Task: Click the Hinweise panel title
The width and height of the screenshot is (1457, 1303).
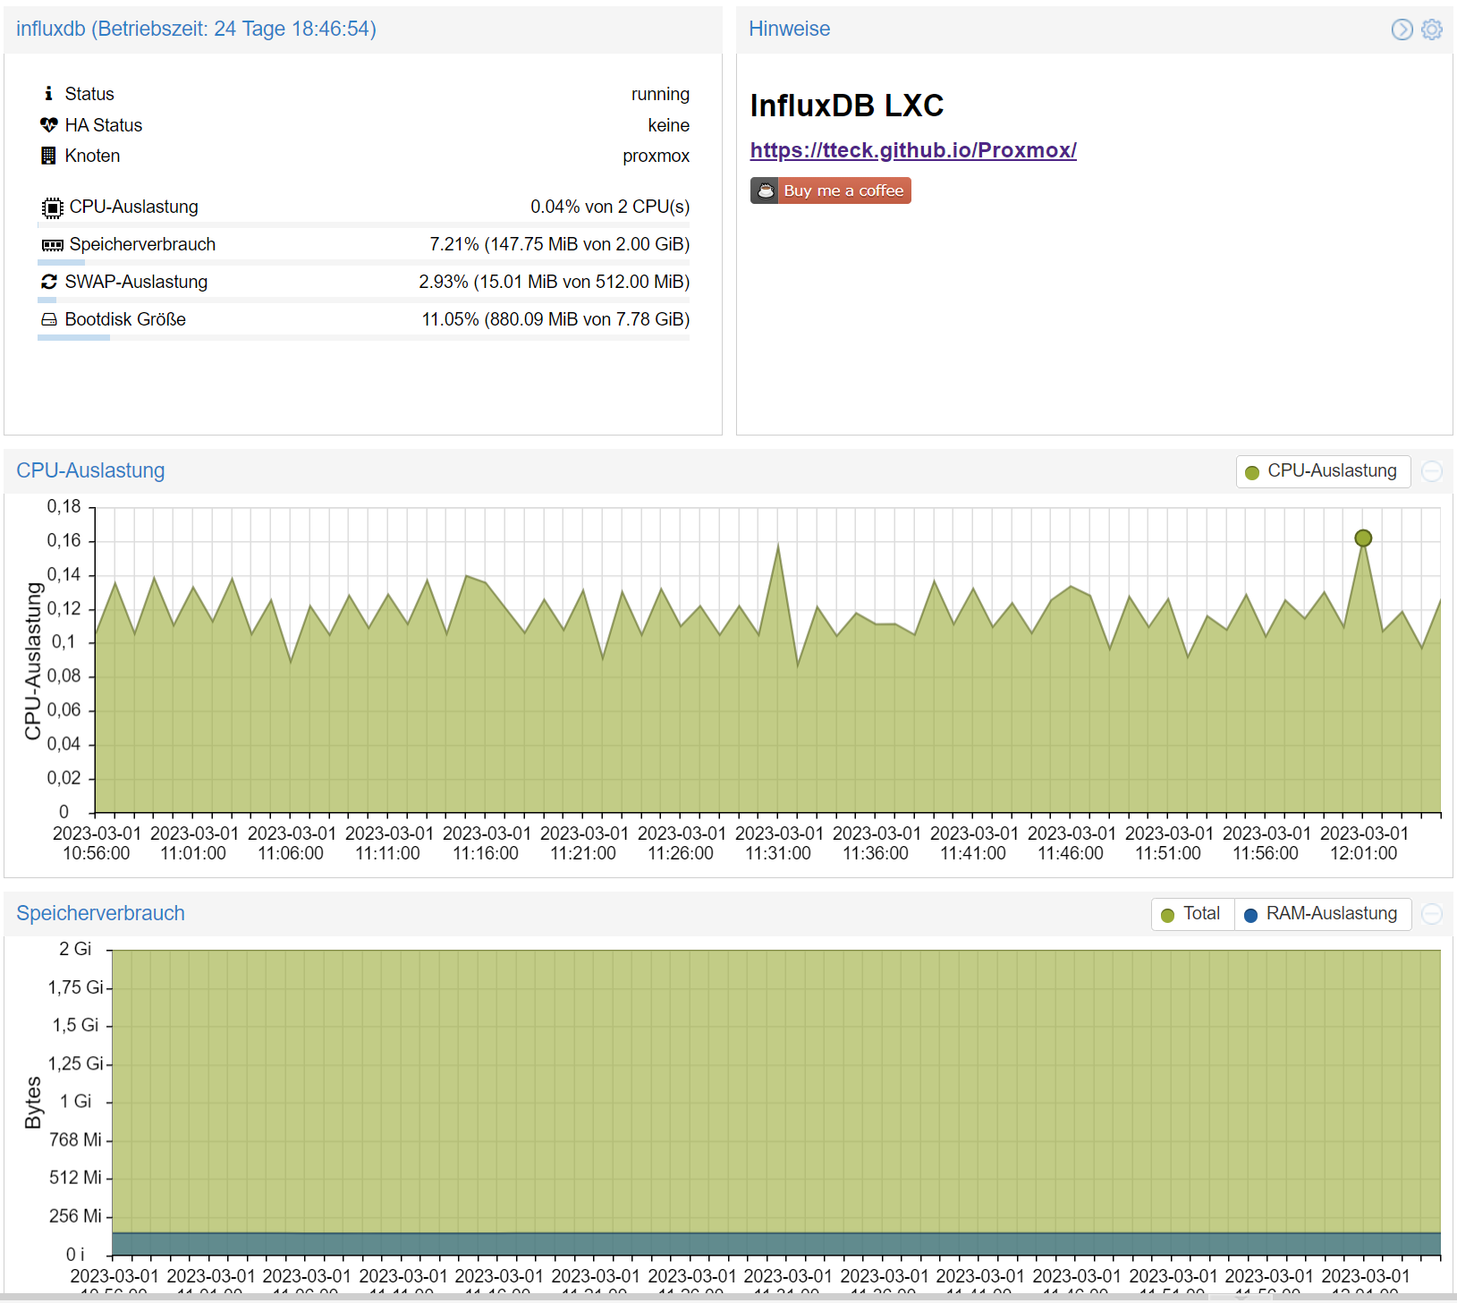Action: click(x=789, y=29)
